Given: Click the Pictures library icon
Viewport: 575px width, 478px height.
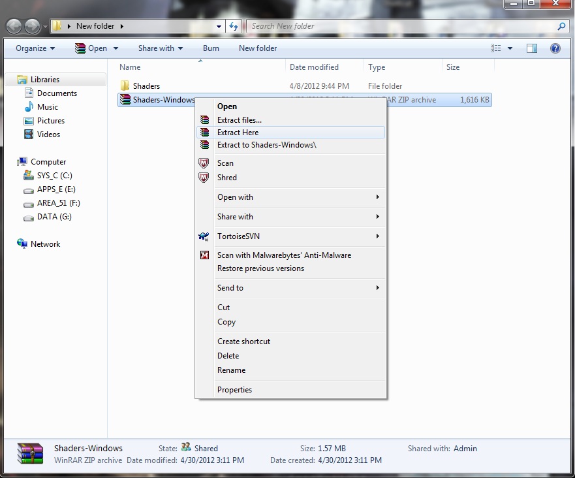Looking at the screenshot, I should (x=29, y=121).
